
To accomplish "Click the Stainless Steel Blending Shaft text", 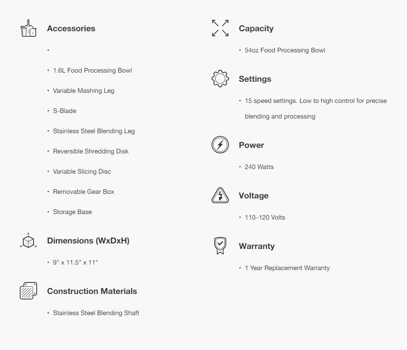I will [x=96, y=313].
